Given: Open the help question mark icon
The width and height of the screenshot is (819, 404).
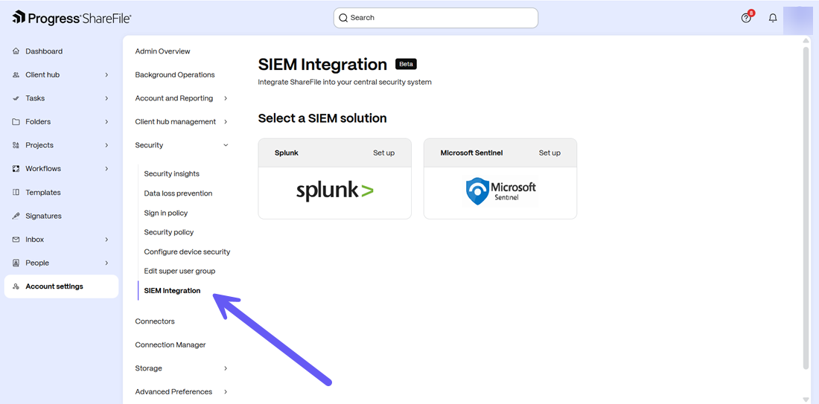Looking at the screenshot, I should tap(746, 18).
